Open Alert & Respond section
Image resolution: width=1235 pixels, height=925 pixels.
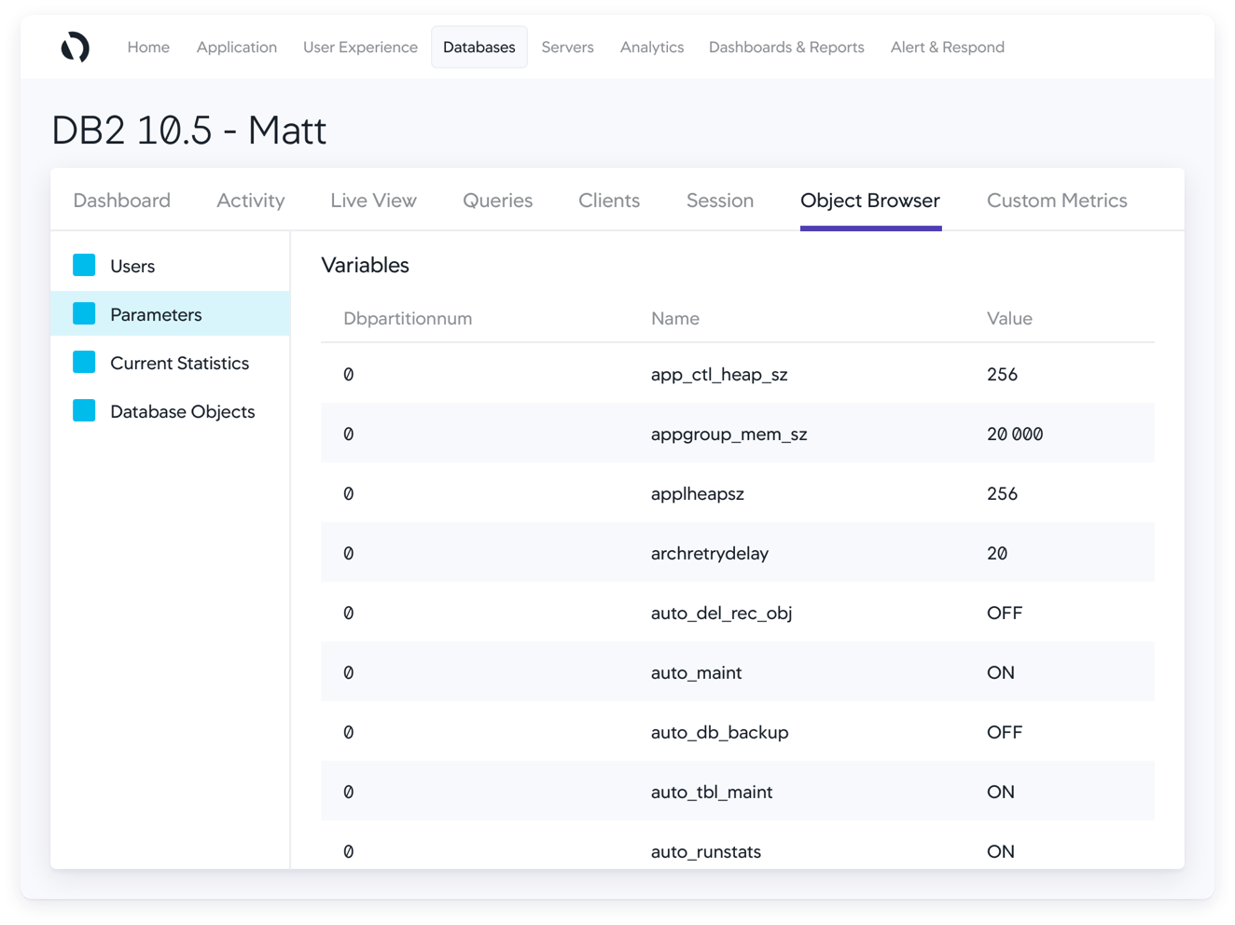tap(947, 47)
